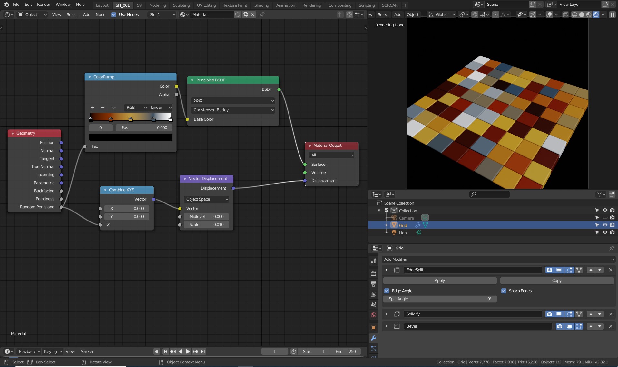This screenshot has width=618, height=367.
Task: Click the black ColorRamp color swatch
Action: coord(130,137)
